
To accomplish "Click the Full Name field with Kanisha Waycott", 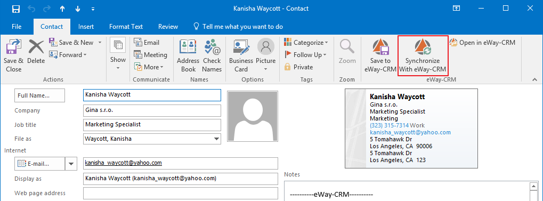I will click(x=152, y=95).
